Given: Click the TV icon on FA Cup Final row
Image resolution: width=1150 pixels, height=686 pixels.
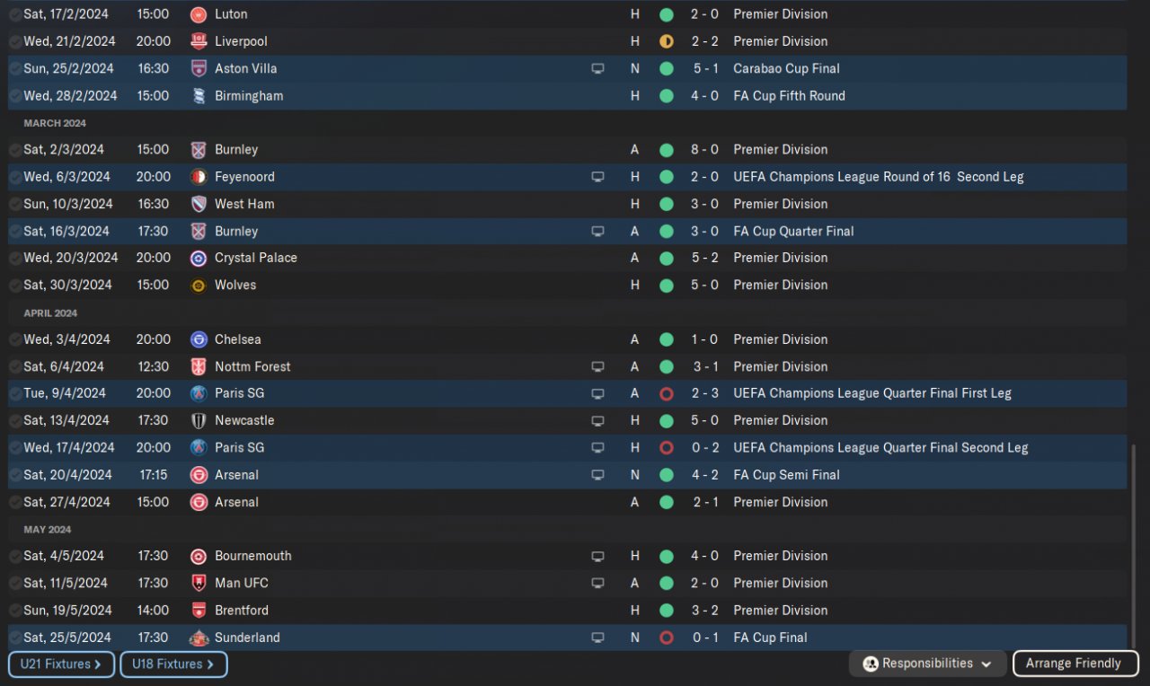Looking at the screenshot, I should pos(597,638).
